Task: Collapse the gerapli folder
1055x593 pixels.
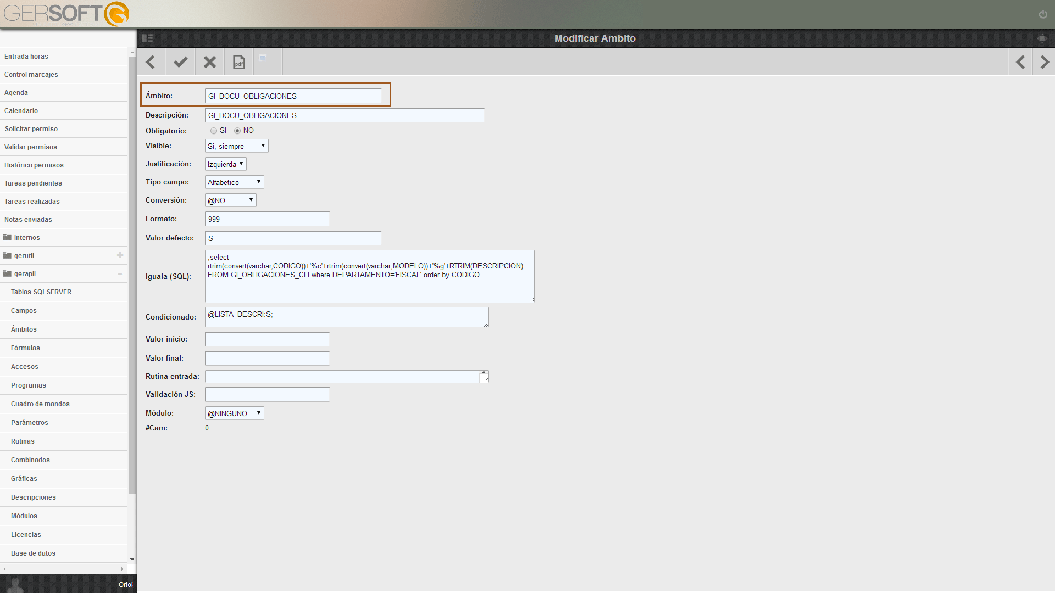Action: pyautogui.click(x=120, y=274)
